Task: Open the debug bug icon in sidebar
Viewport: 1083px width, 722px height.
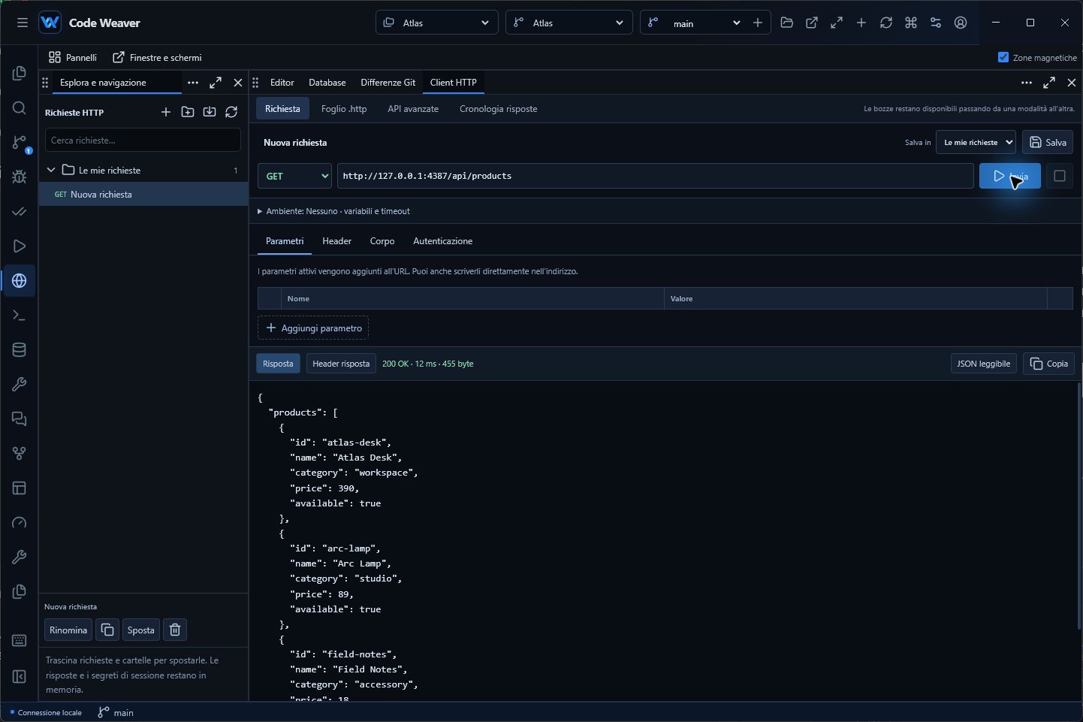Action: (20, 177)
